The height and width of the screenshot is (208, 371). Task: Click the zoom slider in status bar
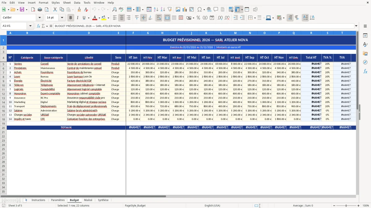click(x=346, y=206)
